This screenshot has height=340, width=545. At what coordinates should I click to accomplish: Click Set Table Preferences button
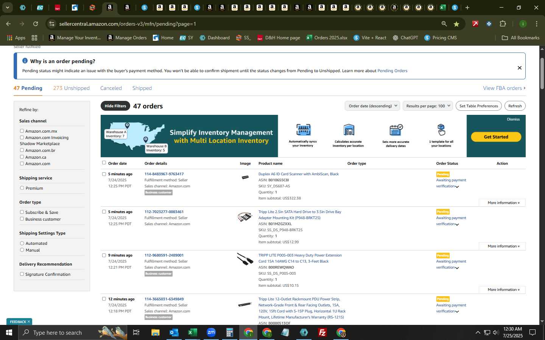478,106
